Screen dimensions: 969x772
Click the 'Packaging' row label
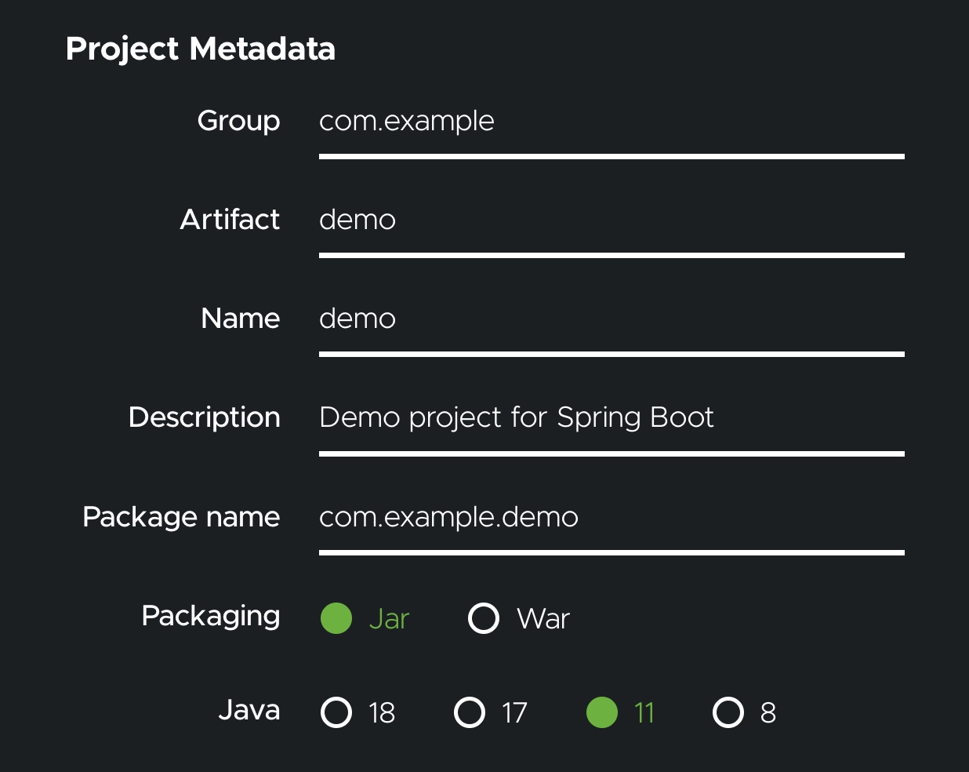[210, 616]
